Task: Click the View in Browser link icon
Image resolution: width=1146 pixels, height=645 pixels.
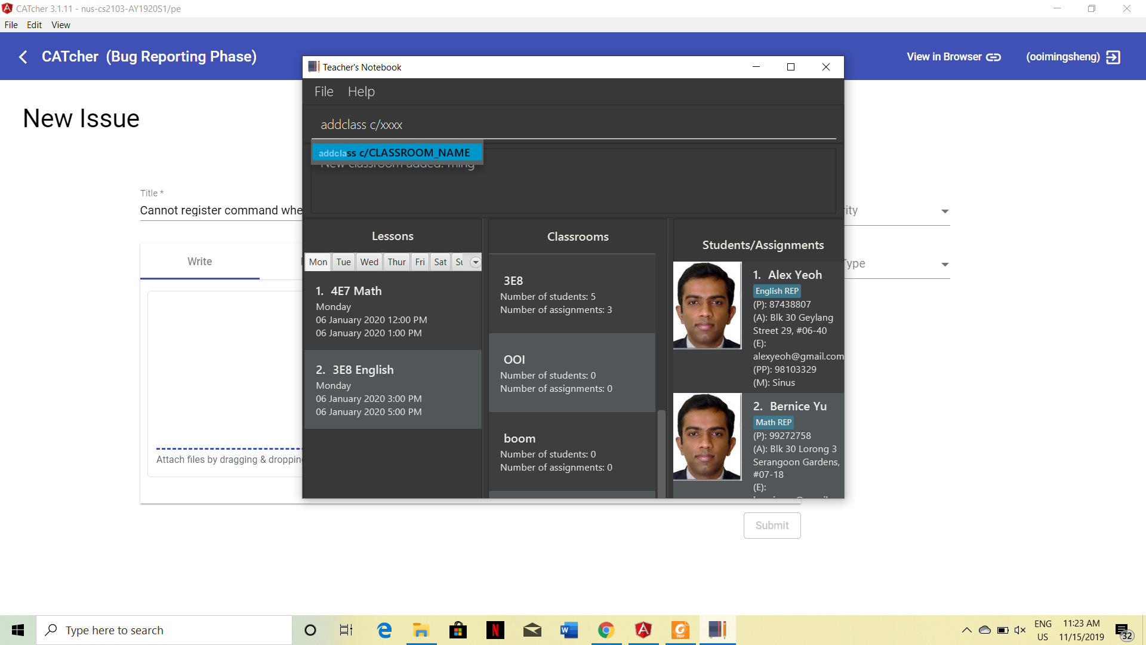Action: coord(993,57)
